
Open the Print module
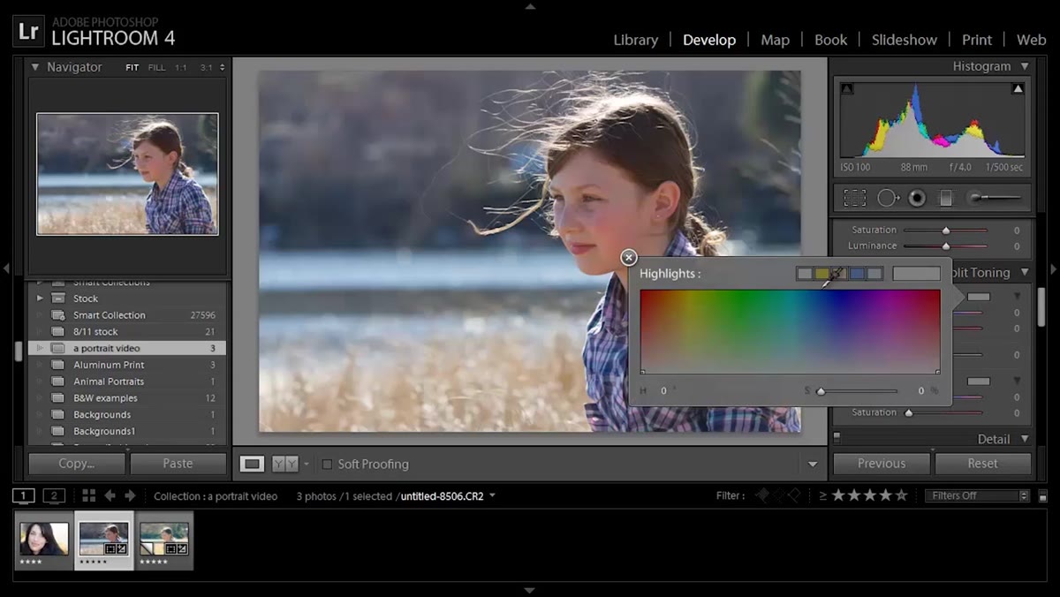click(977, 40)
